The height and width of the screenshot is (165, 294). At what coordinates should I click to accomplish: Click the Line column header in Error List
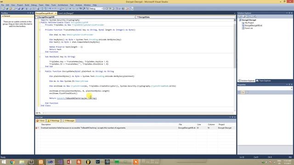tap(199, 124)
